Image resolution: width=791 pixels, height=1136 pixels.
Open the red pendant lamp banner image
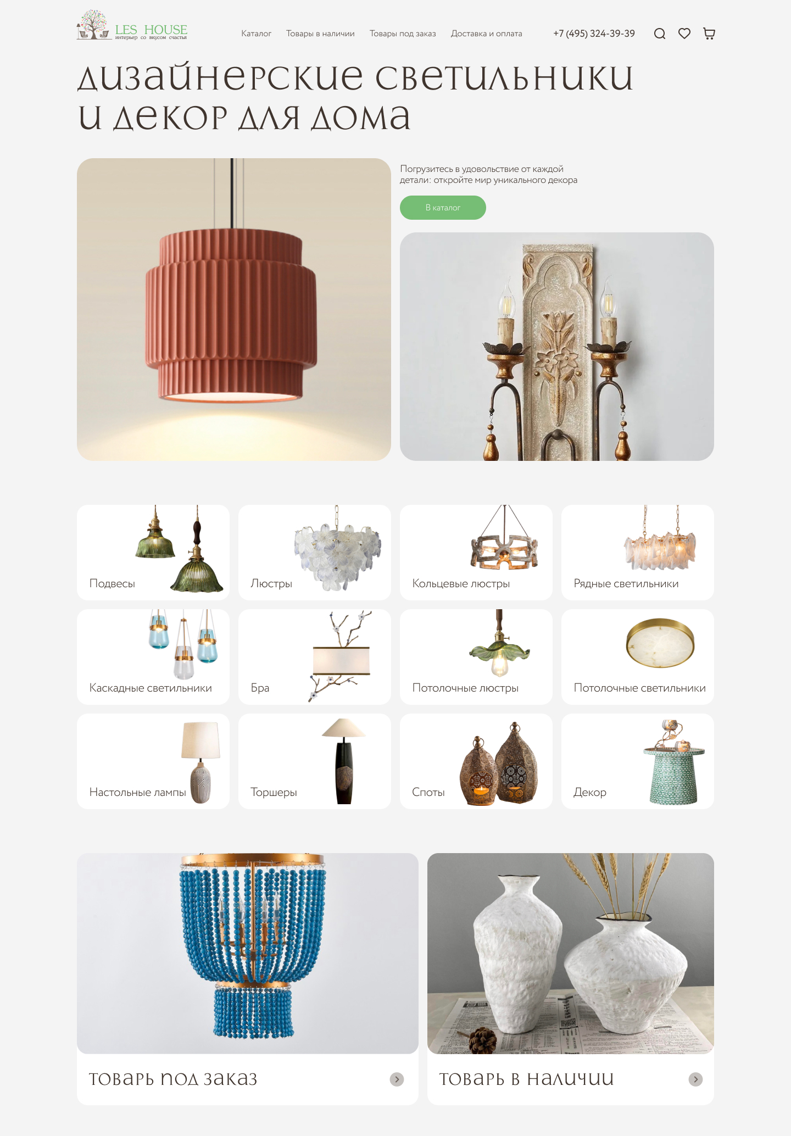(x=234, y=309)
